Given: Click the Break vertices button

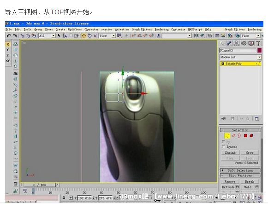Looking at the screenshot, I should [x=250, y=181].
